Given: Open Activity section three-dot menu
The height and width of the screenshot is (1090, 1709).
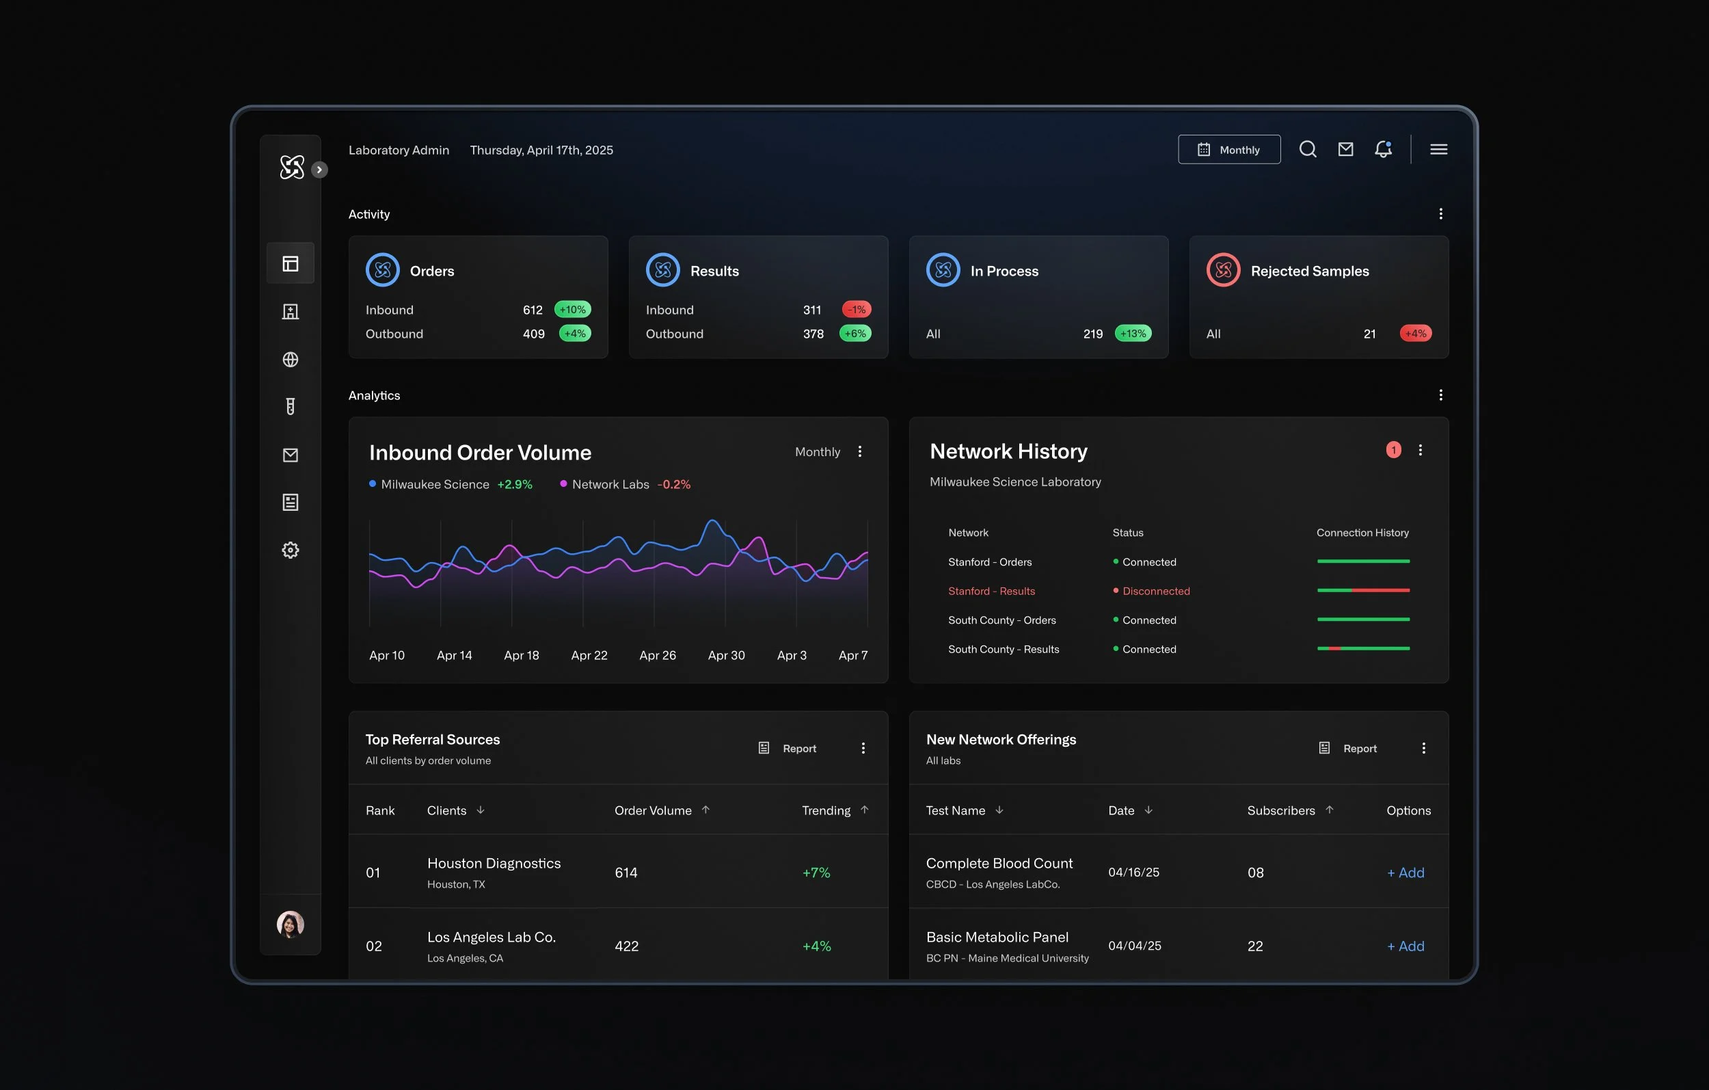Looking at the screenshot, I should [1440, 214].
